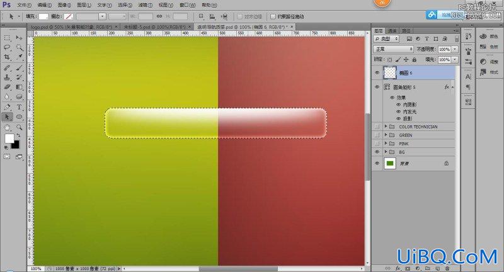The width and height of the screenshot is (504, 272).
Task: Hide the 背景 background layer
Action: (x=377, y=164)
